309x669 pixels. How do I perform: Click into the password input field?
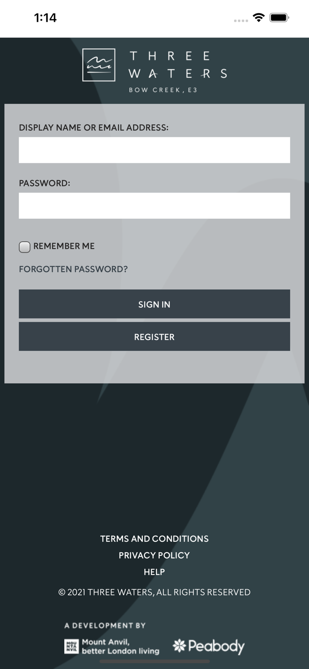pos(154,206)
